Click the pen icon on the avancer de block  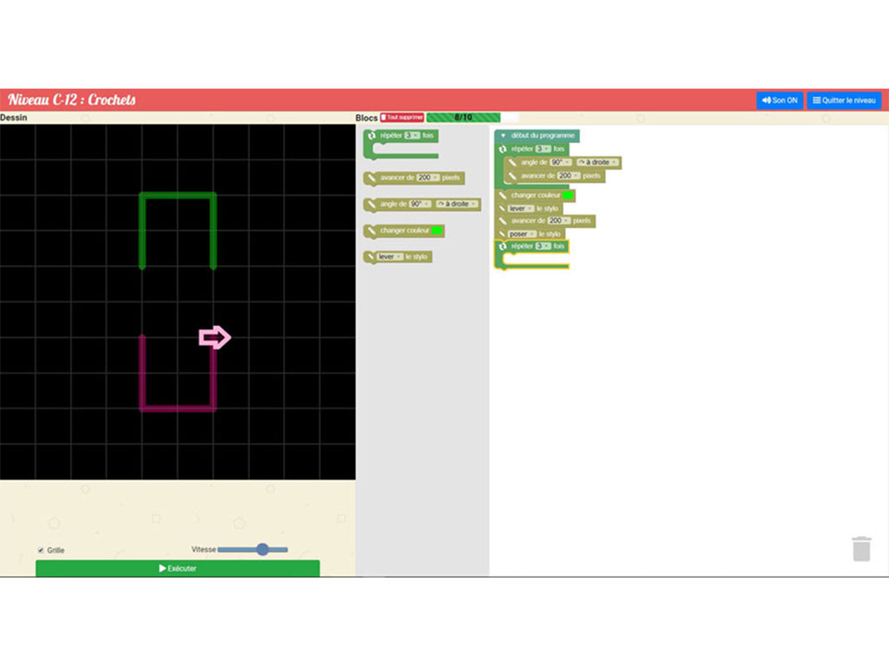click(372, 178)
